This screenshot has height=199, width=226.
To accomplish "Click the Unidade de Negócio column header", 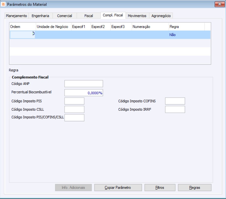I will pos(54,27).
